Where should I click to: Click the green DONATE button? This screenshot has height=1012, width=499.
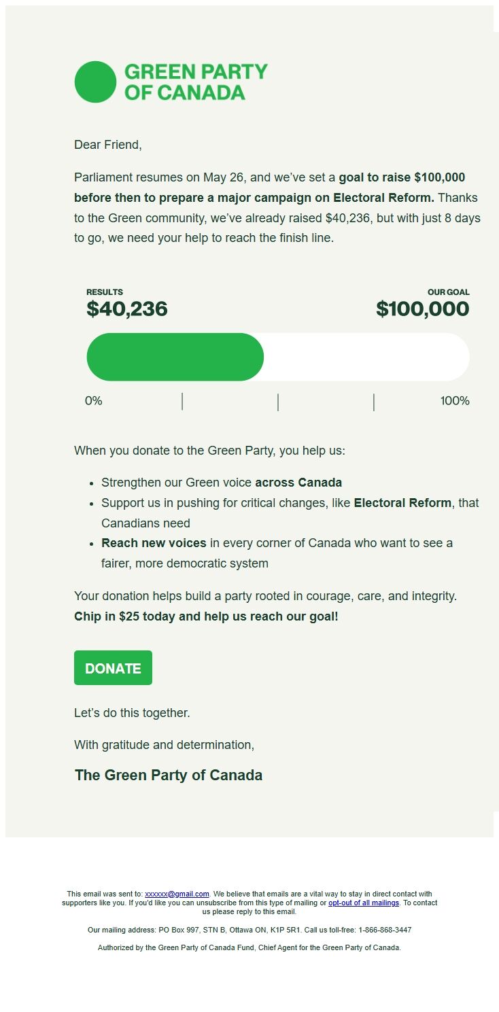point(113,667)
